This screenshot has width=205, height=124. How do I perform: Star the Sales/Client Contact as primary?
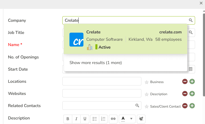(x=147, y=107)
